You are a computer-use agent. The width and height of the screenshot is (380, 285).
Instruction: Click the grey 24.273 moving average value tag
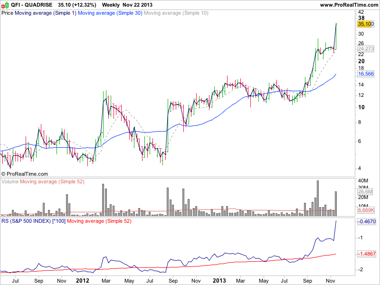(x=366, y=48)
